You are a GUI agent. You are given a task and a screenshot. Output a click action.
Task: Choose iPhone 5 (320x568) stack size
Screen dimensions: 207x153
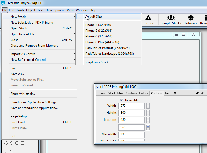(x=109, y=31)
